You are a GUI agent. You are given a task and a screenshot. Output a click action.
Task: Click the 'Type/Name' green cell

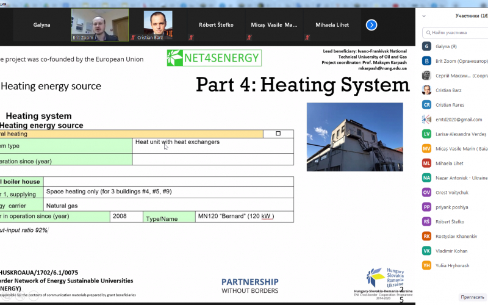click(x=170, y=217)
